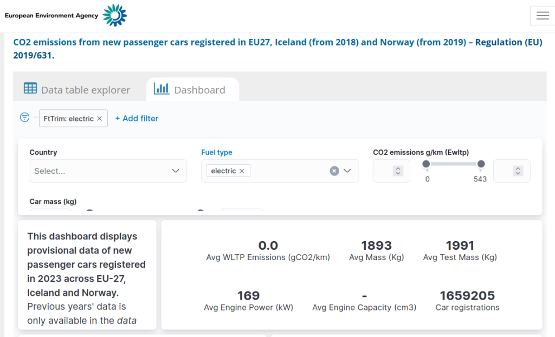Remove electric tag from Fuel type
The width and height of the screenshot is (555, 337).
(x=242, y=171)
